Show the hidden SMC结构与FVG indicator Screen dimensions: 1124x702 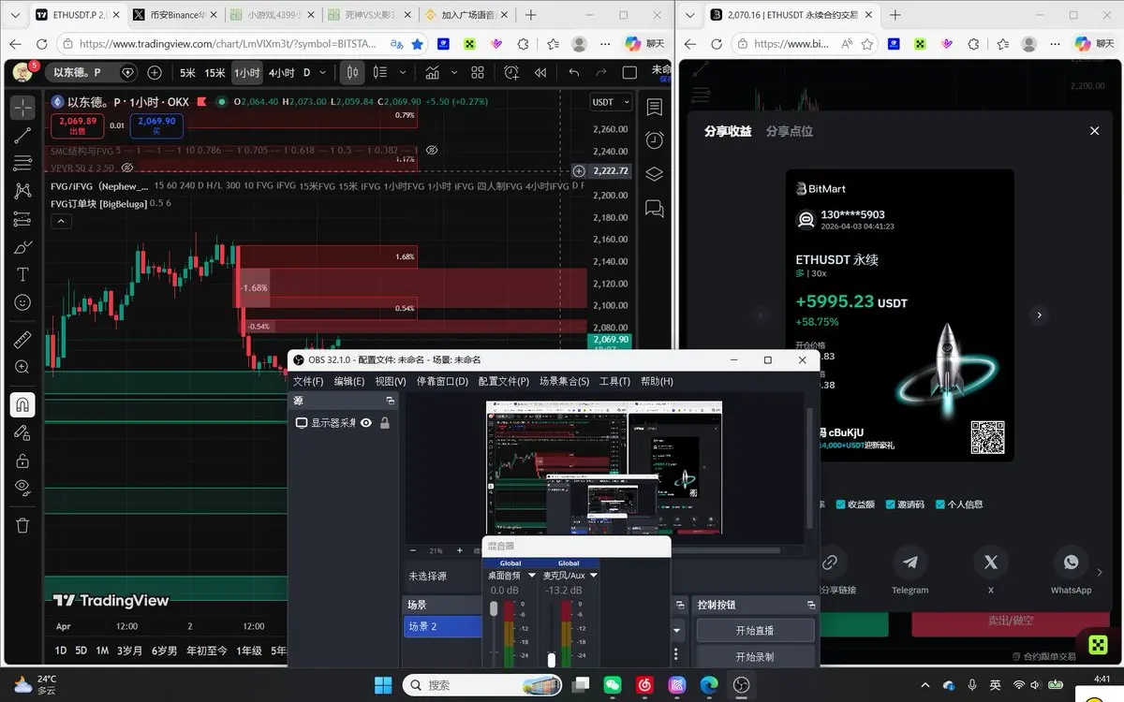[432, 150]
